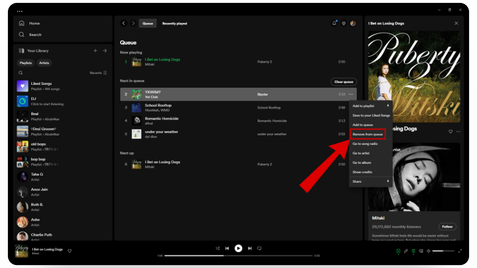Open the Friend Activity icon
Image resolution: width=477 pixels, height=268 pixels.
[343, 23]
